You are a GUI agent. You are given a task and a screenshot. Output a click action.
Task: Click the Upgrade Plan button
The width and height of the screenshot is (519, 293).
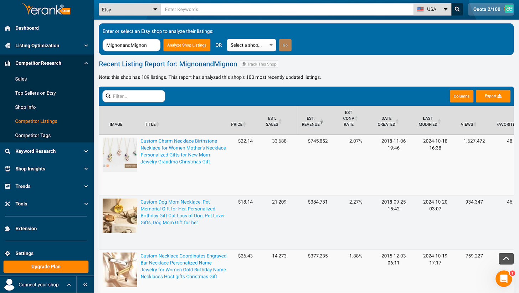point(46,267)
